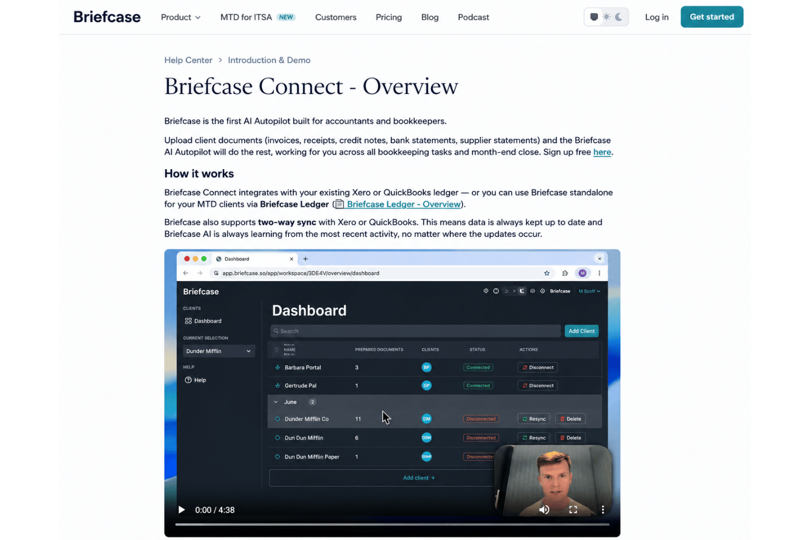
Task: Click the NEW badge beside MTD for ITSA
Action: click(286, 17)
